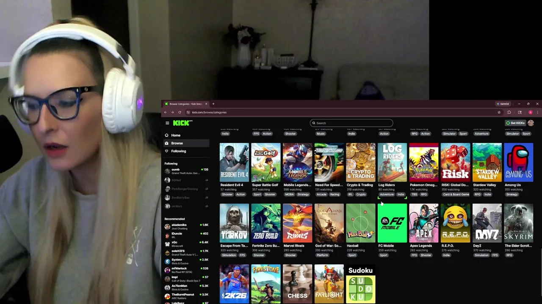Toggle the Kick sidebar hamburger menu
The image size is (542, 304).
click(167, 123)
